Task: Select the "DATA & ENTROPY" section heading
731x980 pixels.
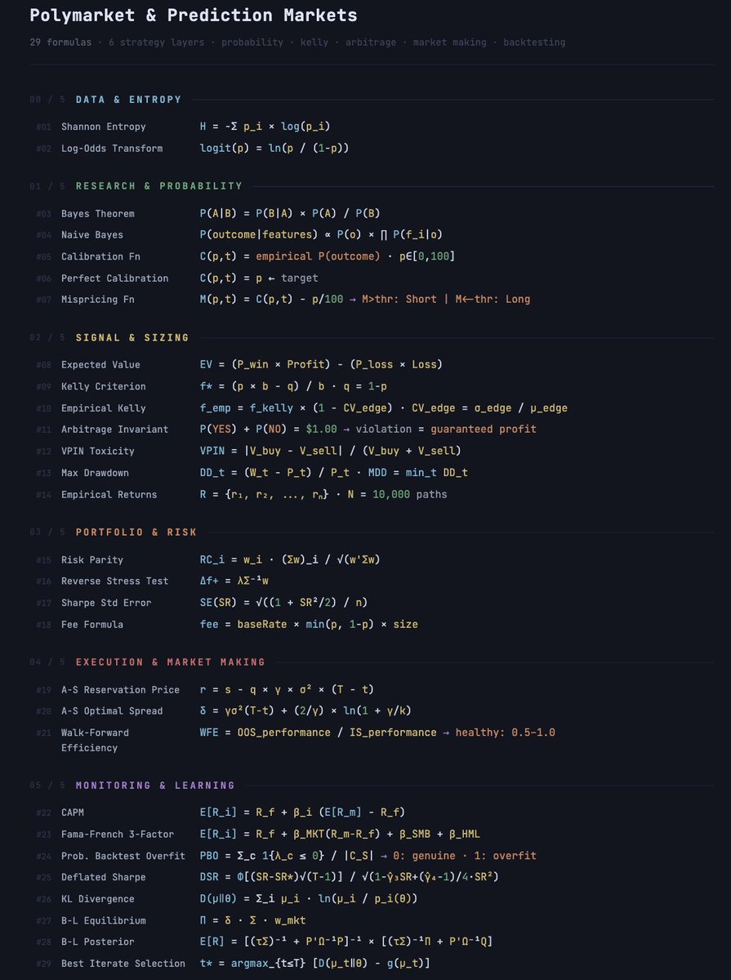Action: [x=128, y=100]
